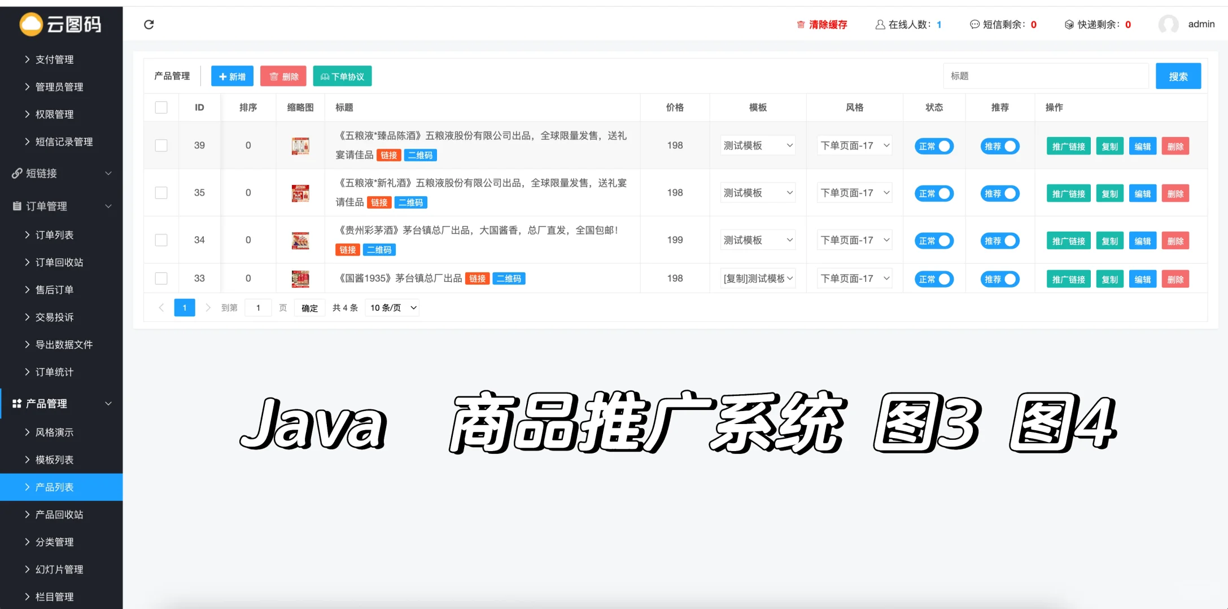Screen dimensions: 1228x609
Task: Click the refresh icon in the top bar
Action: [149, 24]
